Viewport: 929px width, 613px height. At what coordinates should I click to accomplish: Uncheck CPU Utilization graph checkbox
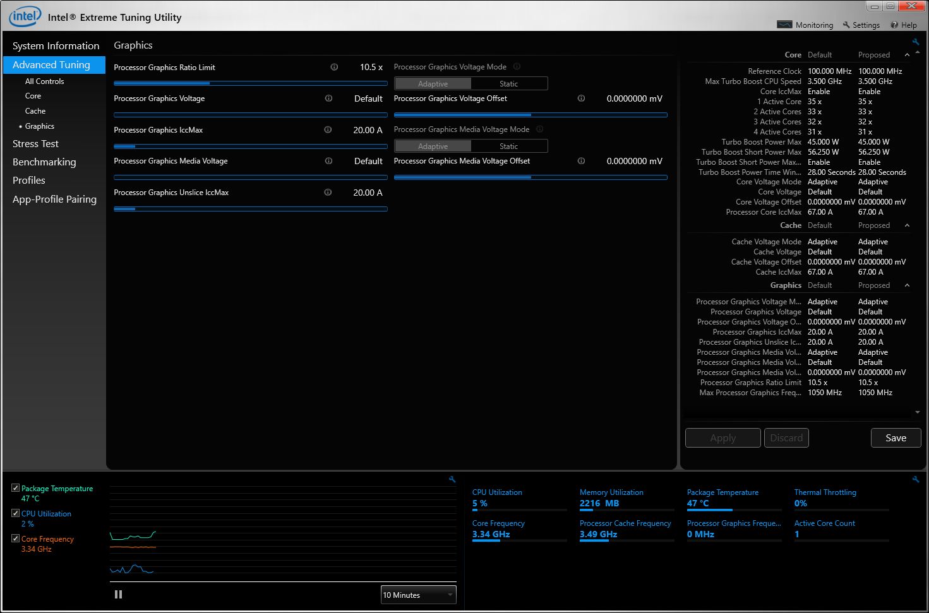[15, 513]
